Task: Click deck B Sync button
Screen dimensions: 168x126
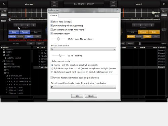Action: 132,32
